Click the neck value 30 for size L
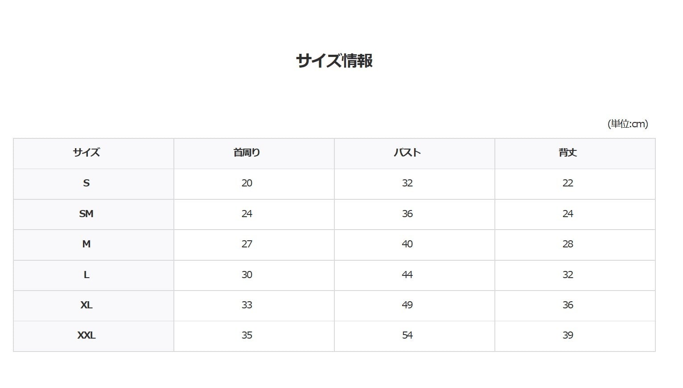 pos(247,275)
